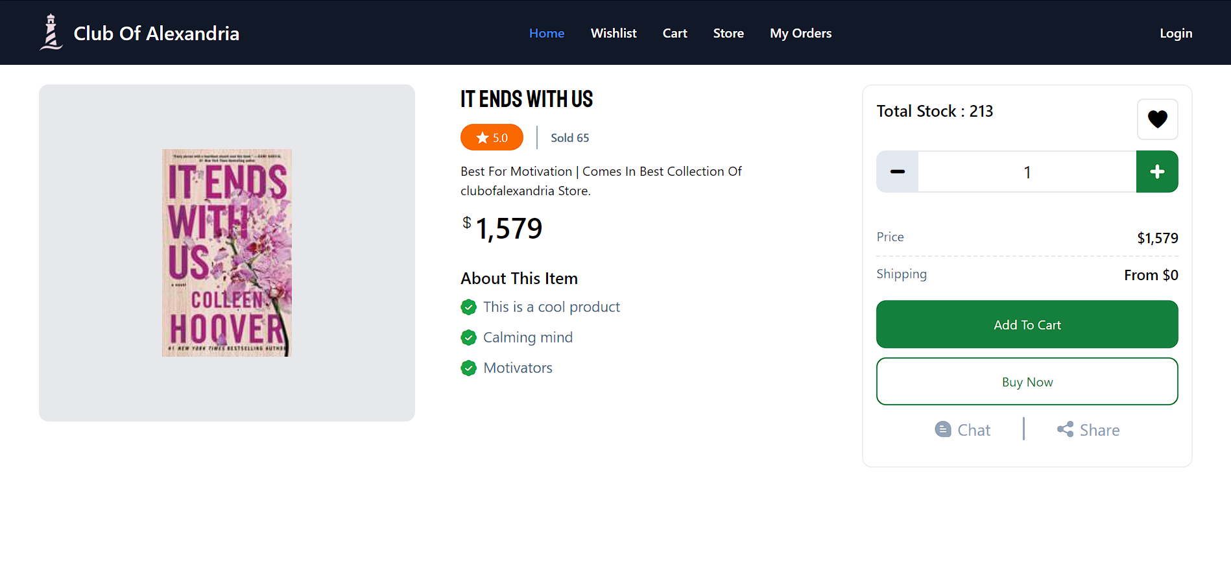Screen dimensions: 1231x572
Task: Click green check beside 'Calming mind'
Action: 469,338
